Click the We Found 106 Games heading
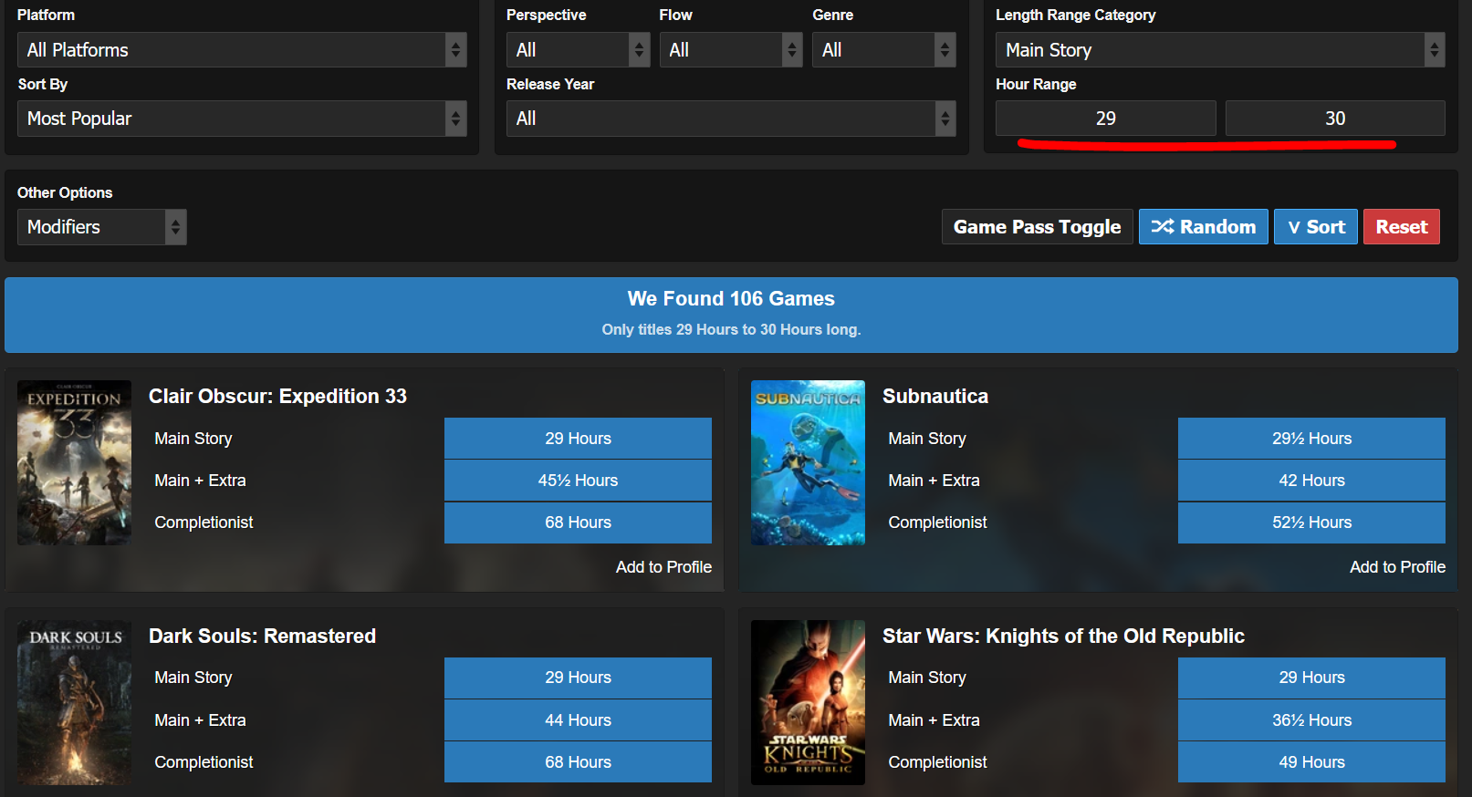 point(731,299)
